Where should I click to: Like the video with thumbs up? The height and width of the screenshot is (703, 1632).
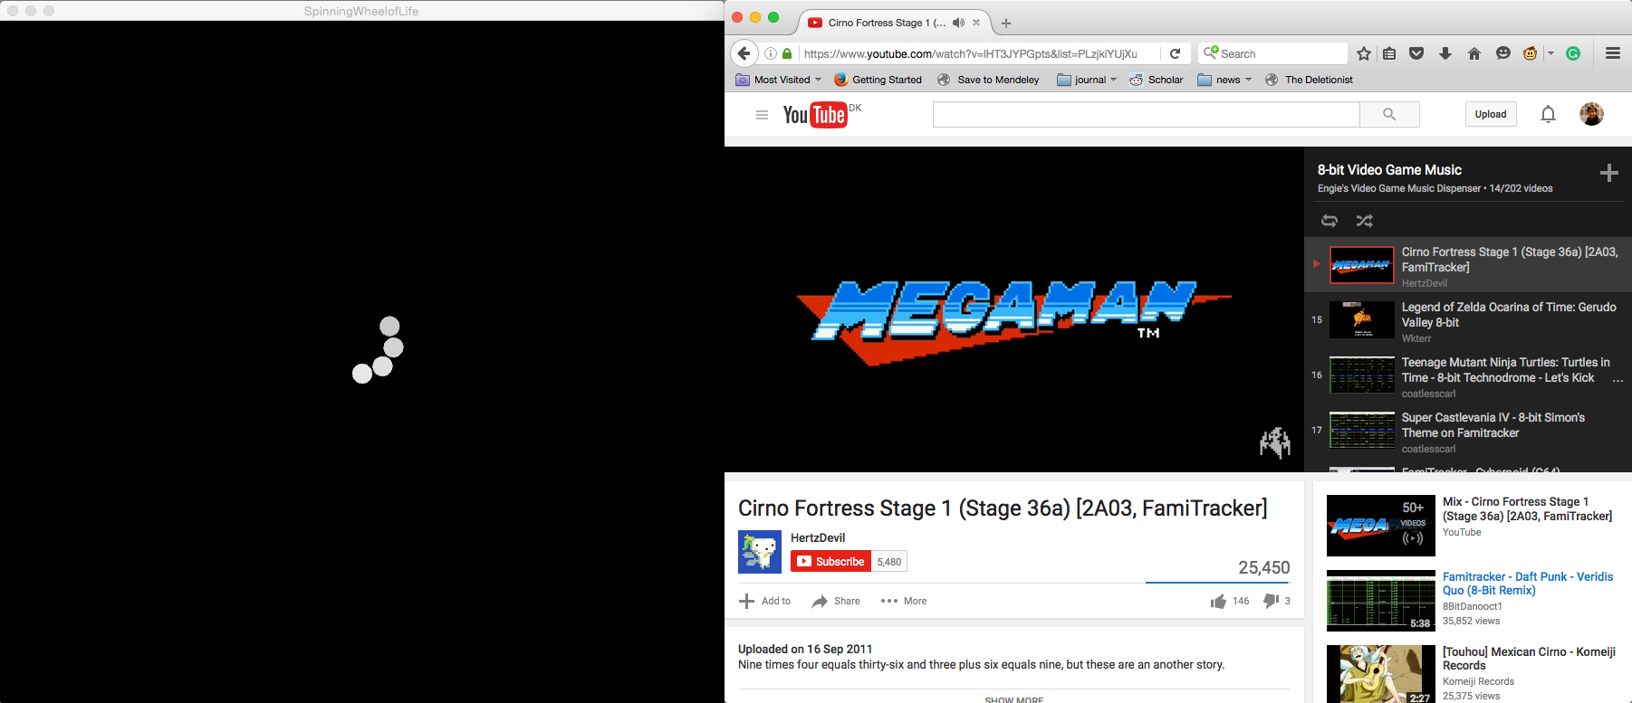coord(1218,601)
